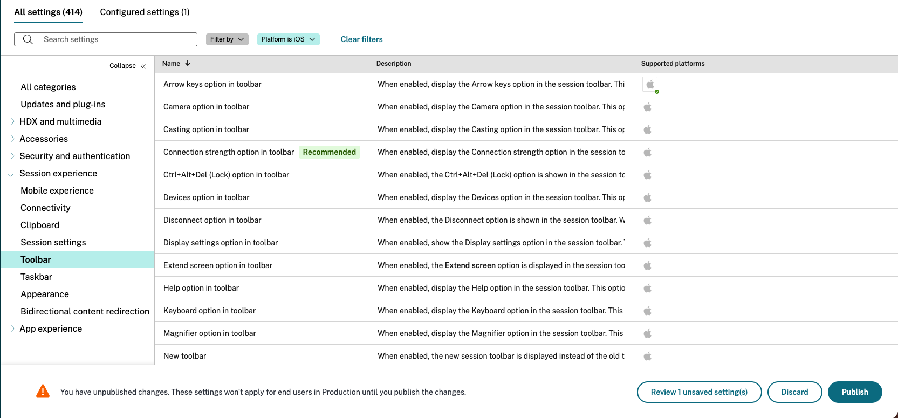The image size is (898, 418).
Task: Click the Supported platforms column header
Action: coord(673,64)
